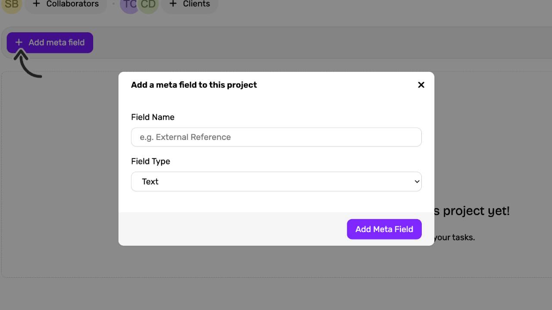Open the Field Type dropdown
The height and width of the screenshot is (310, 552).
point(276,182)
